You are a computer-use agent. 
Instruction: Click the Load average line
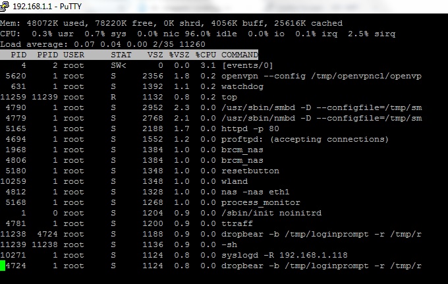(x=103, y=44)
